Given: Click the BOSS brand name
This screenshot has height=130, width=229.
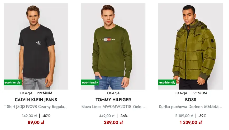Looking at the screenshot, I should pos(190,100).
